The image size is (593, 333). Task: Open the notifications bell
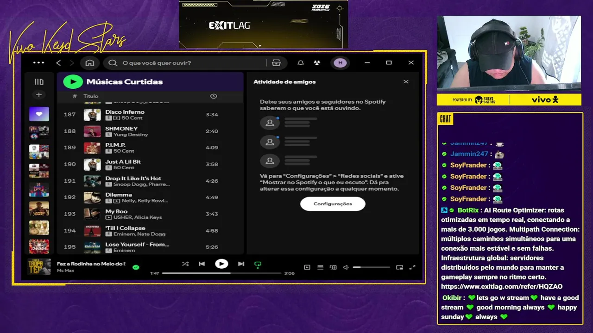pyautogui.click(x=301, y=63)
